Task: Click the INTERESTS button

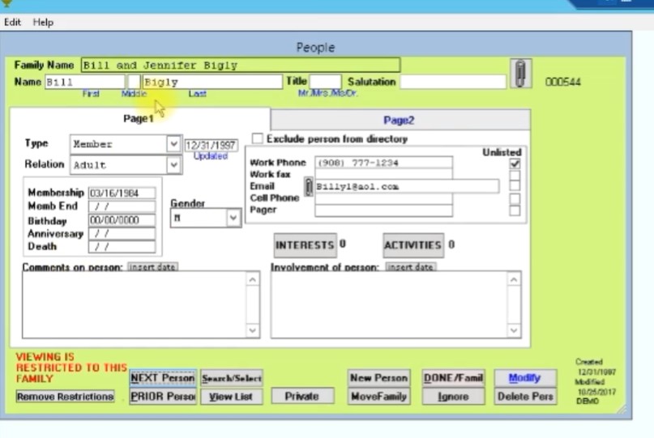Action: coord(305,245)
